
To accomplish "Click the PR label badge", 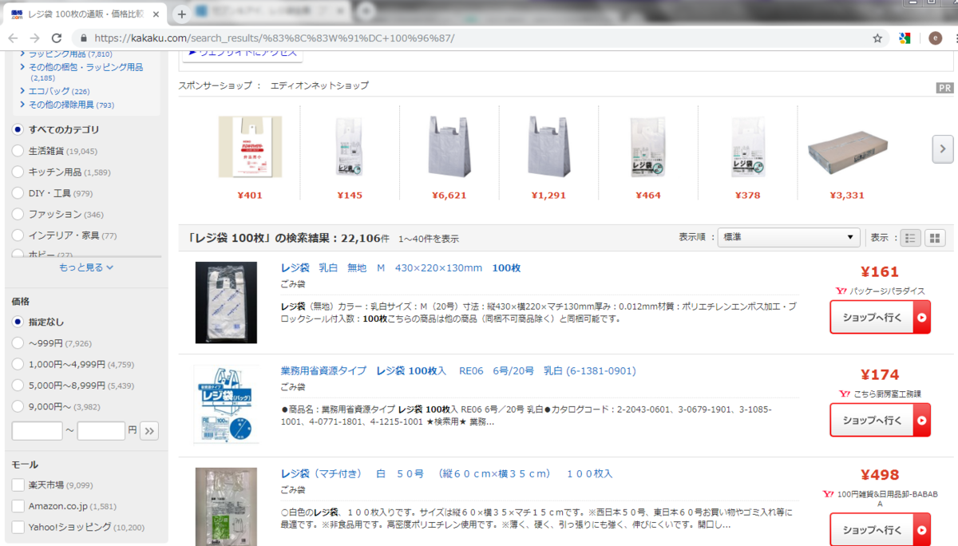I will [944, 88].
